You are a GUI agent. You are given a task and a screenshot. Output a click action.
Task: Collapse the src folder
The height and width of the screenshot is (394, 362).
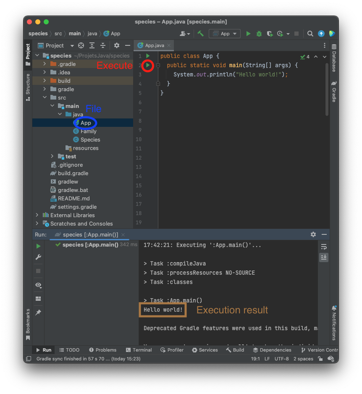click(45, 97)
